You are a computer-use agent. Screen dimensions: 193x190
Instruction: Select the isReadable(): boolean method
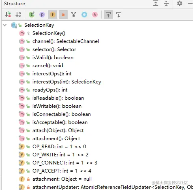(x=58, y=98)
